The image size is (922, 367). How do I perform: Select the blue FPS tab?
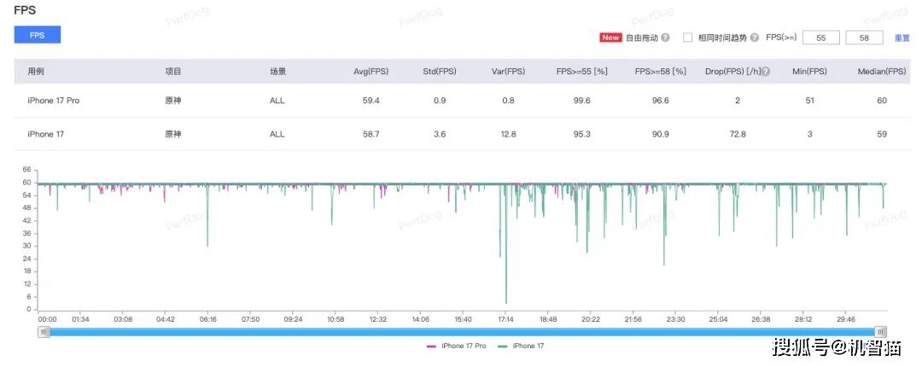click(x=38, y=35)
